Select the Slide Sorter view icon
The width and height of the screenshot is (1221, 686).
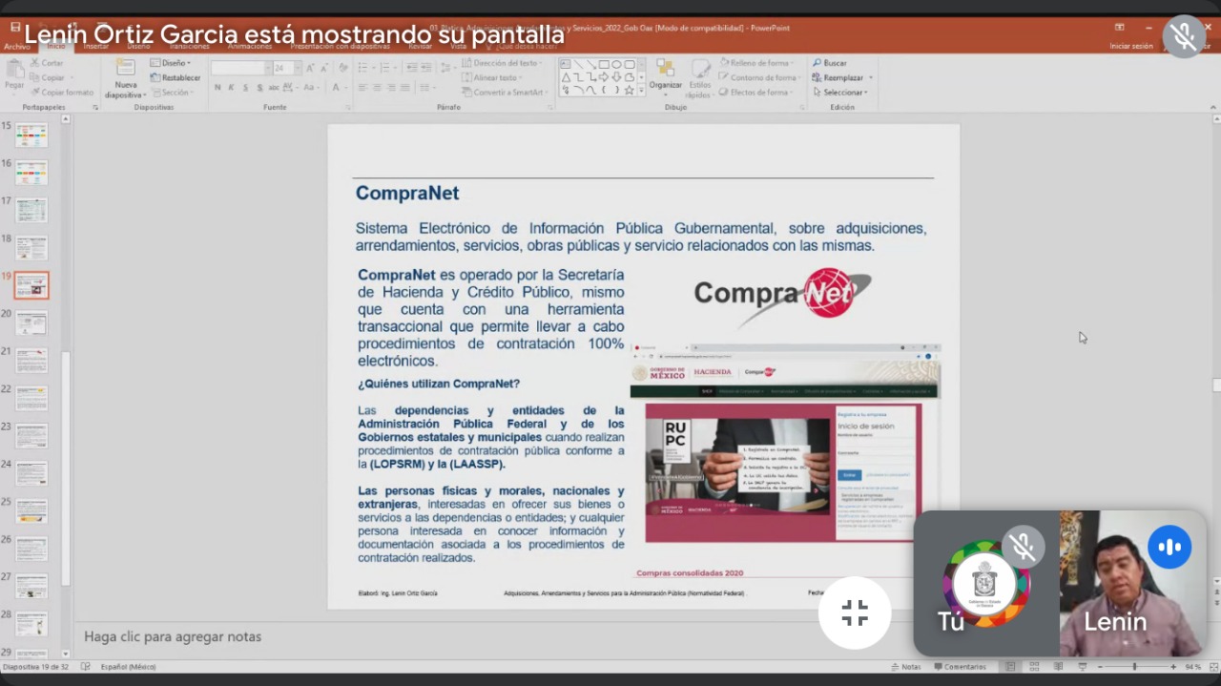coord(1035,666)
